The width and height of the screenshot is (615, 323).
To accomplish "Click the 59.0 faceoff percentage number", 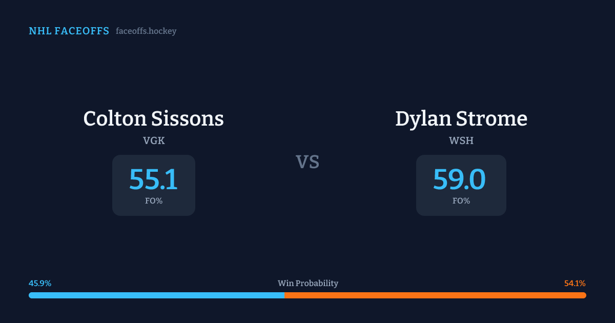I will click(459, 179).
